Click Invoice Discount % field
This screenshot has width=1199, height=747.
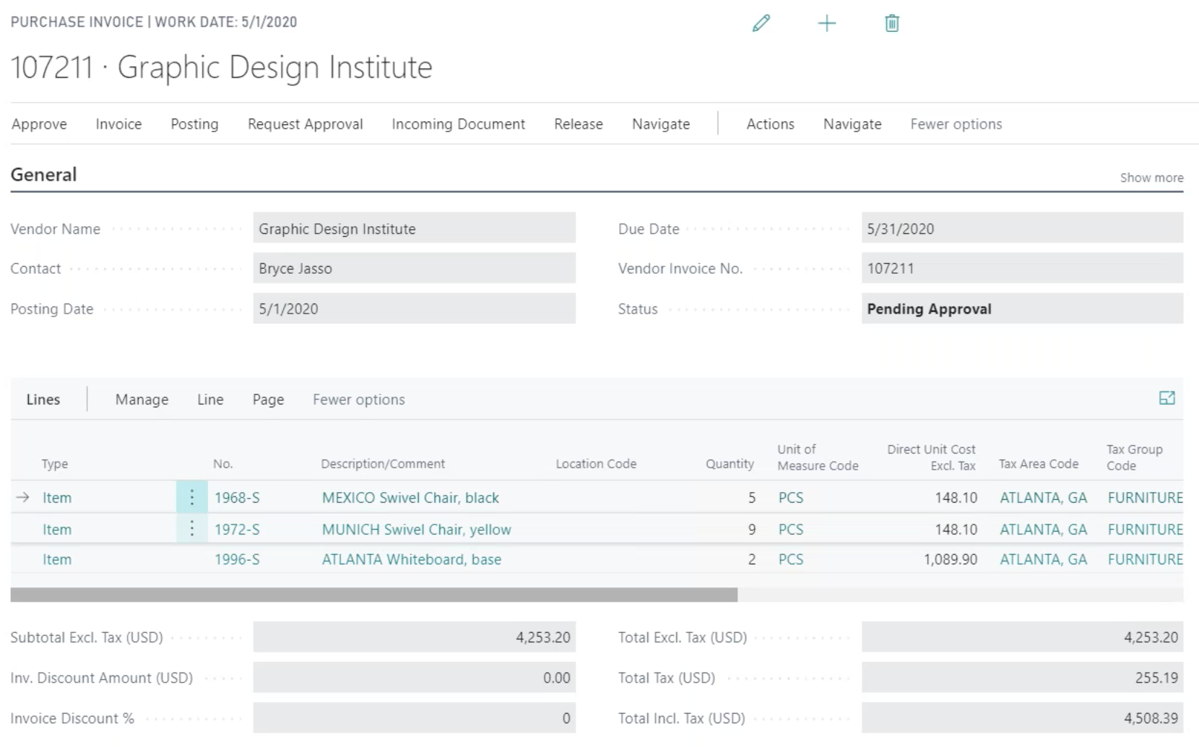point(414,718)
